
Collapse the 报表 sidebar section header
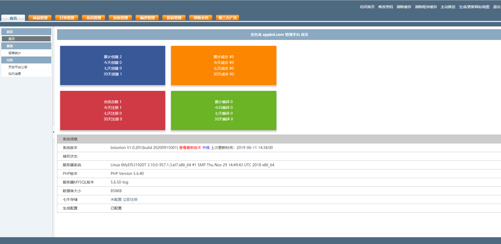[26, 46]
